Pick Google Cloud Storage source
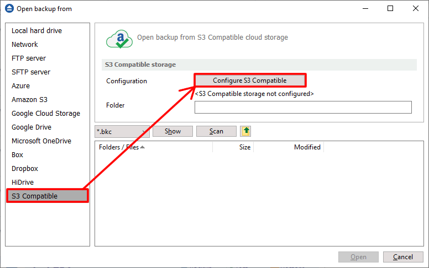The width and height of the screenshot is (429, 268). [46, 114]
